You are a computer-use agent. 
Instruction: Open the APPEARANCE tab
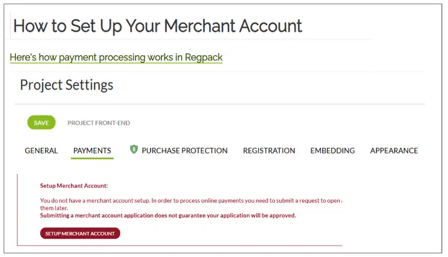[x=394, y=151]
